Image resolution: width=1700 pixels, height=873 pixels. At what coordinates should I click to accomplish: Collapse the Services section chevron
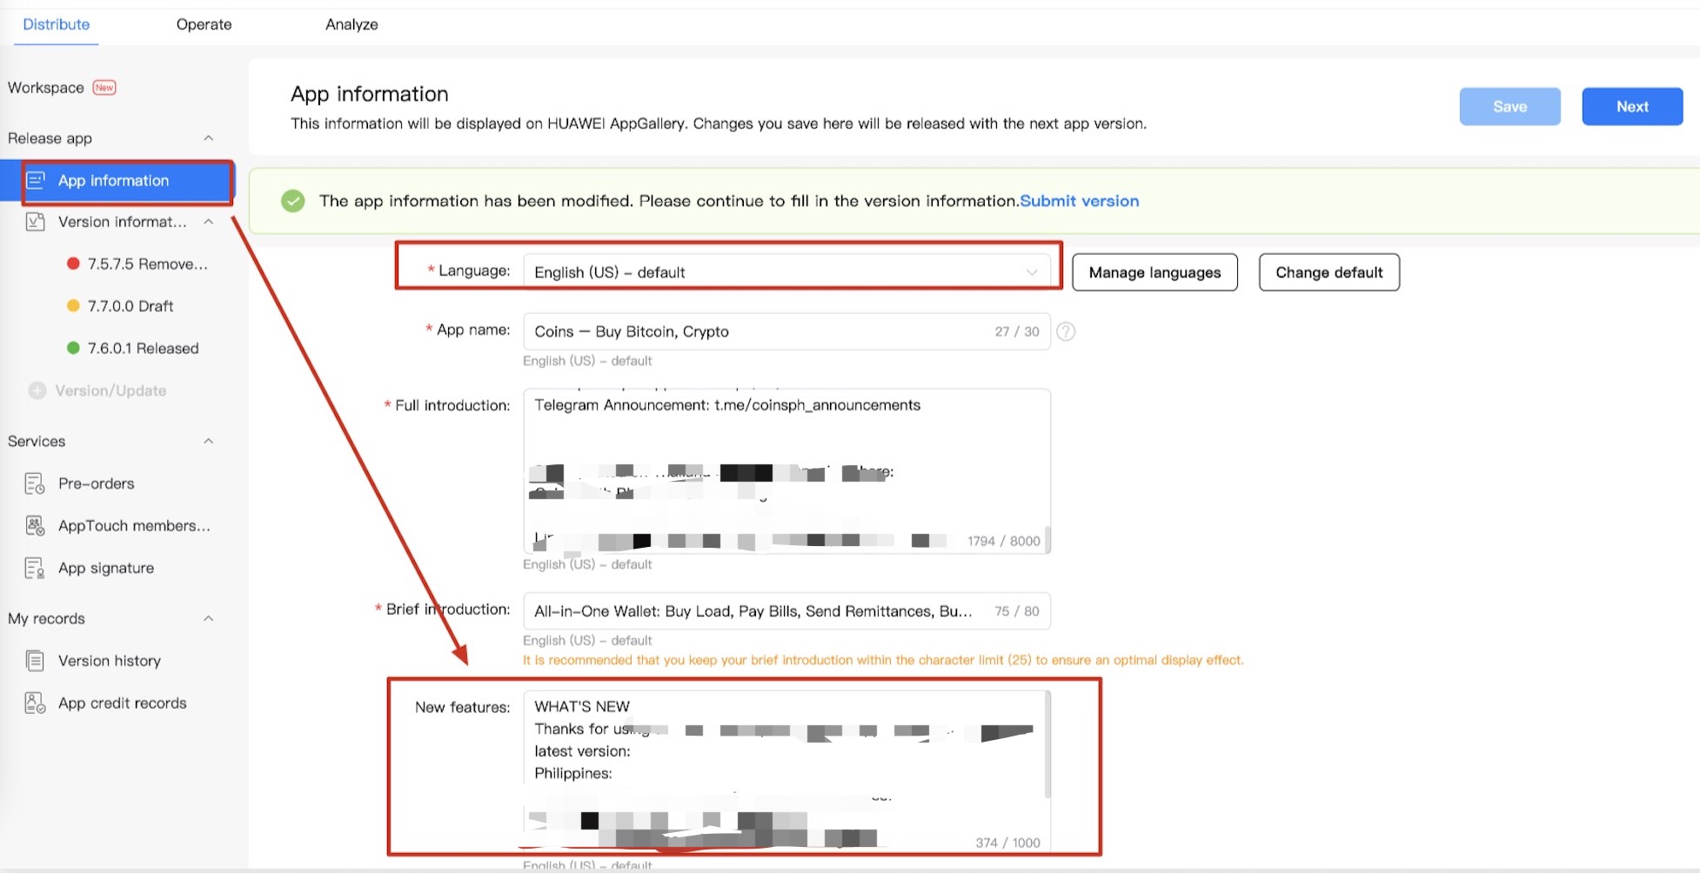click(208, 441)
